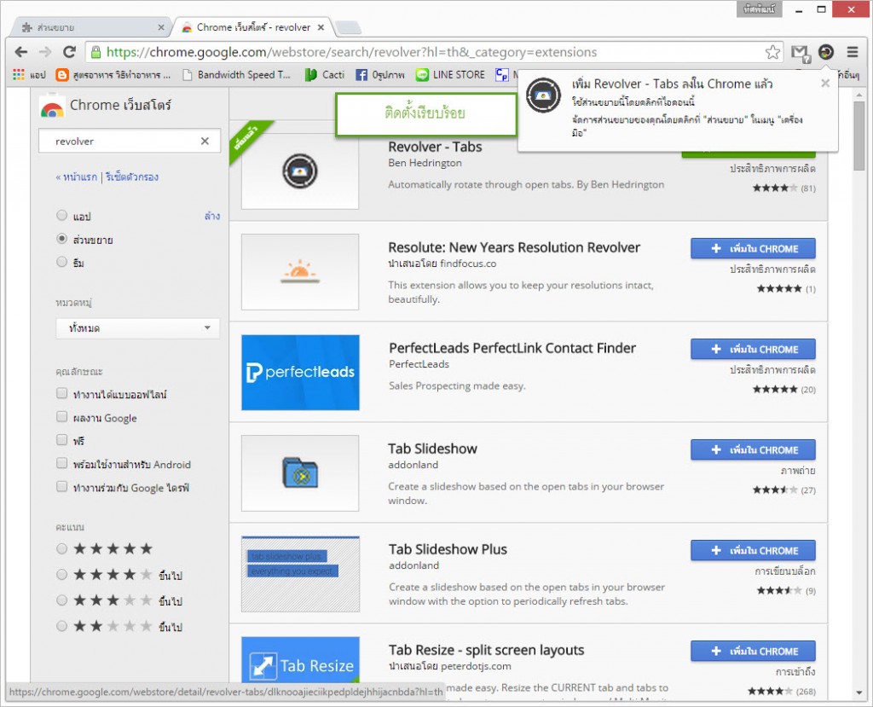873x707 pixels.
Task: Expand the ทั้งหมด category dropdown
Action: click(x=137, y=328)
